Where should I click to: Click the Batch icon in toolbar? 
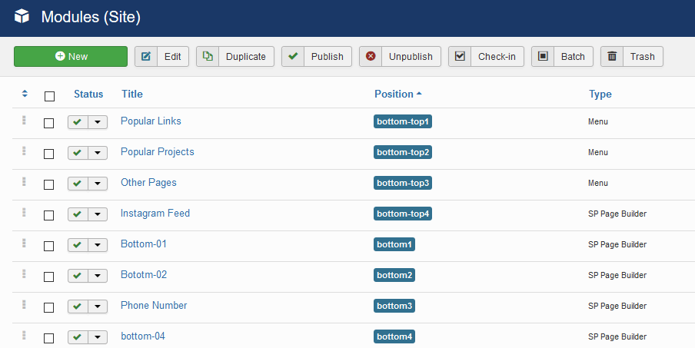tap(543, 57)
